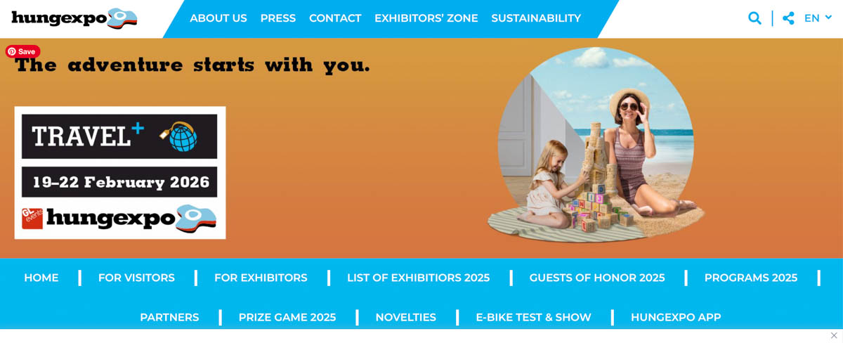Close the bottom bar with X
Screen dimensions: 843x343
[x=834, y=335]
